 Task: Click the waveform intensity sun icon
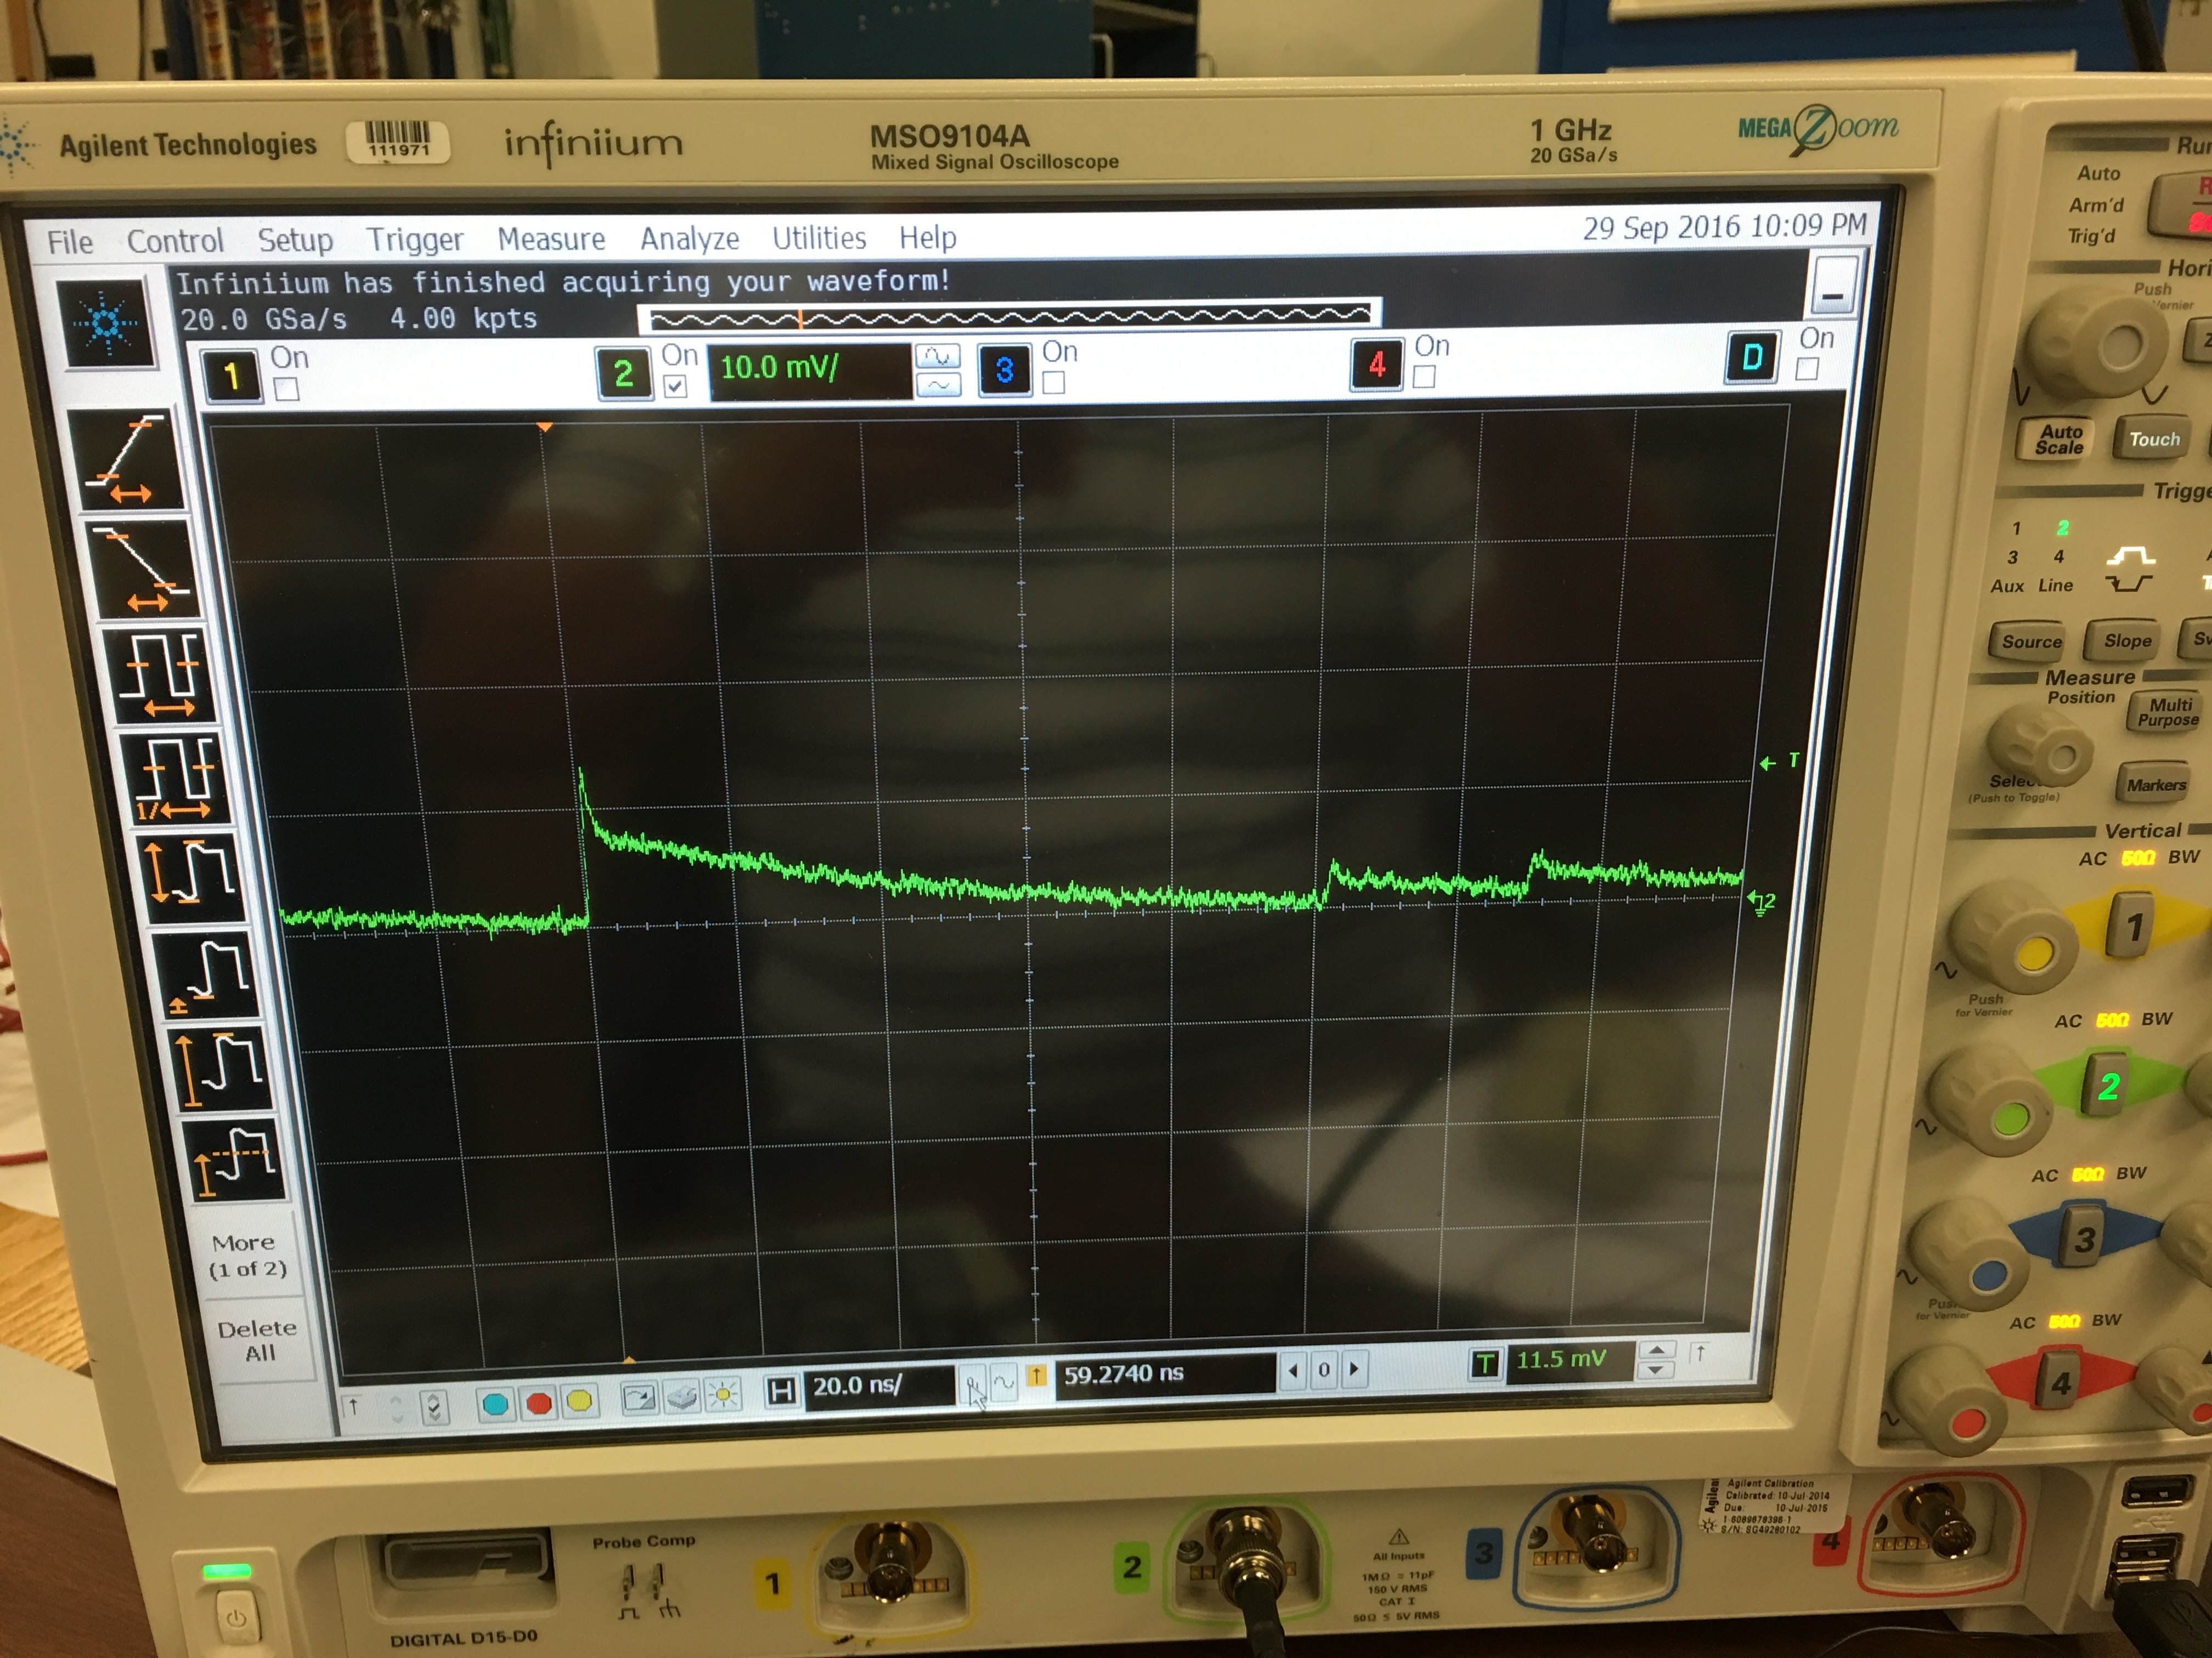722,1395
